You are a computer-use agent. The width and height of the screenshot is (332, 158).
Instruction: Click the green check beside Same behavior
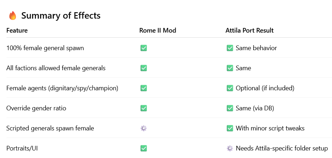[x=230, y=48]
